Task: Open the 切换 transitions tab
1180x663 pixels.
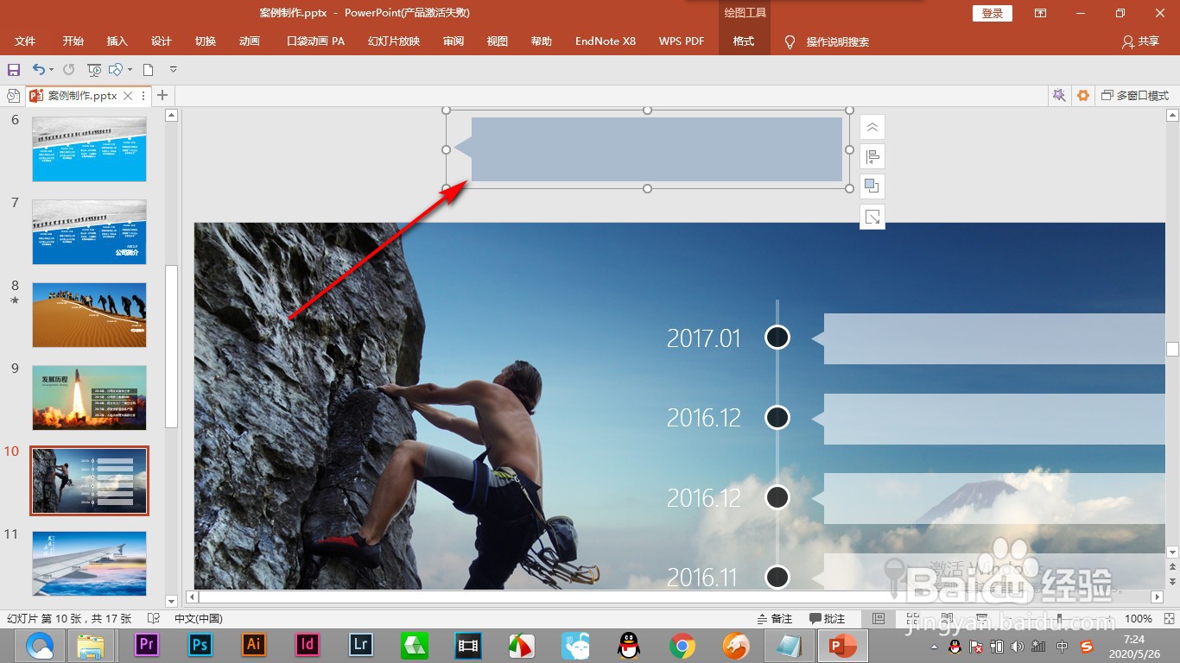Action: (x=206, y=41)
